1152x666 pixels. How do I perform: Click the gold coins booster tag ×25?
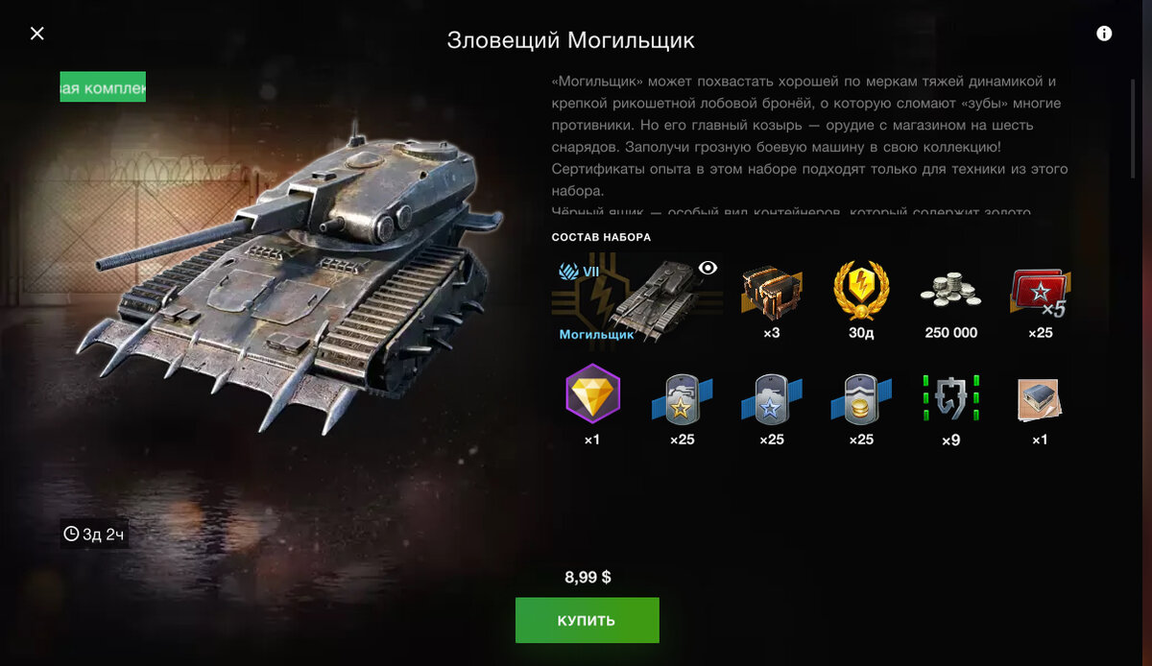[x=861, y=398]
